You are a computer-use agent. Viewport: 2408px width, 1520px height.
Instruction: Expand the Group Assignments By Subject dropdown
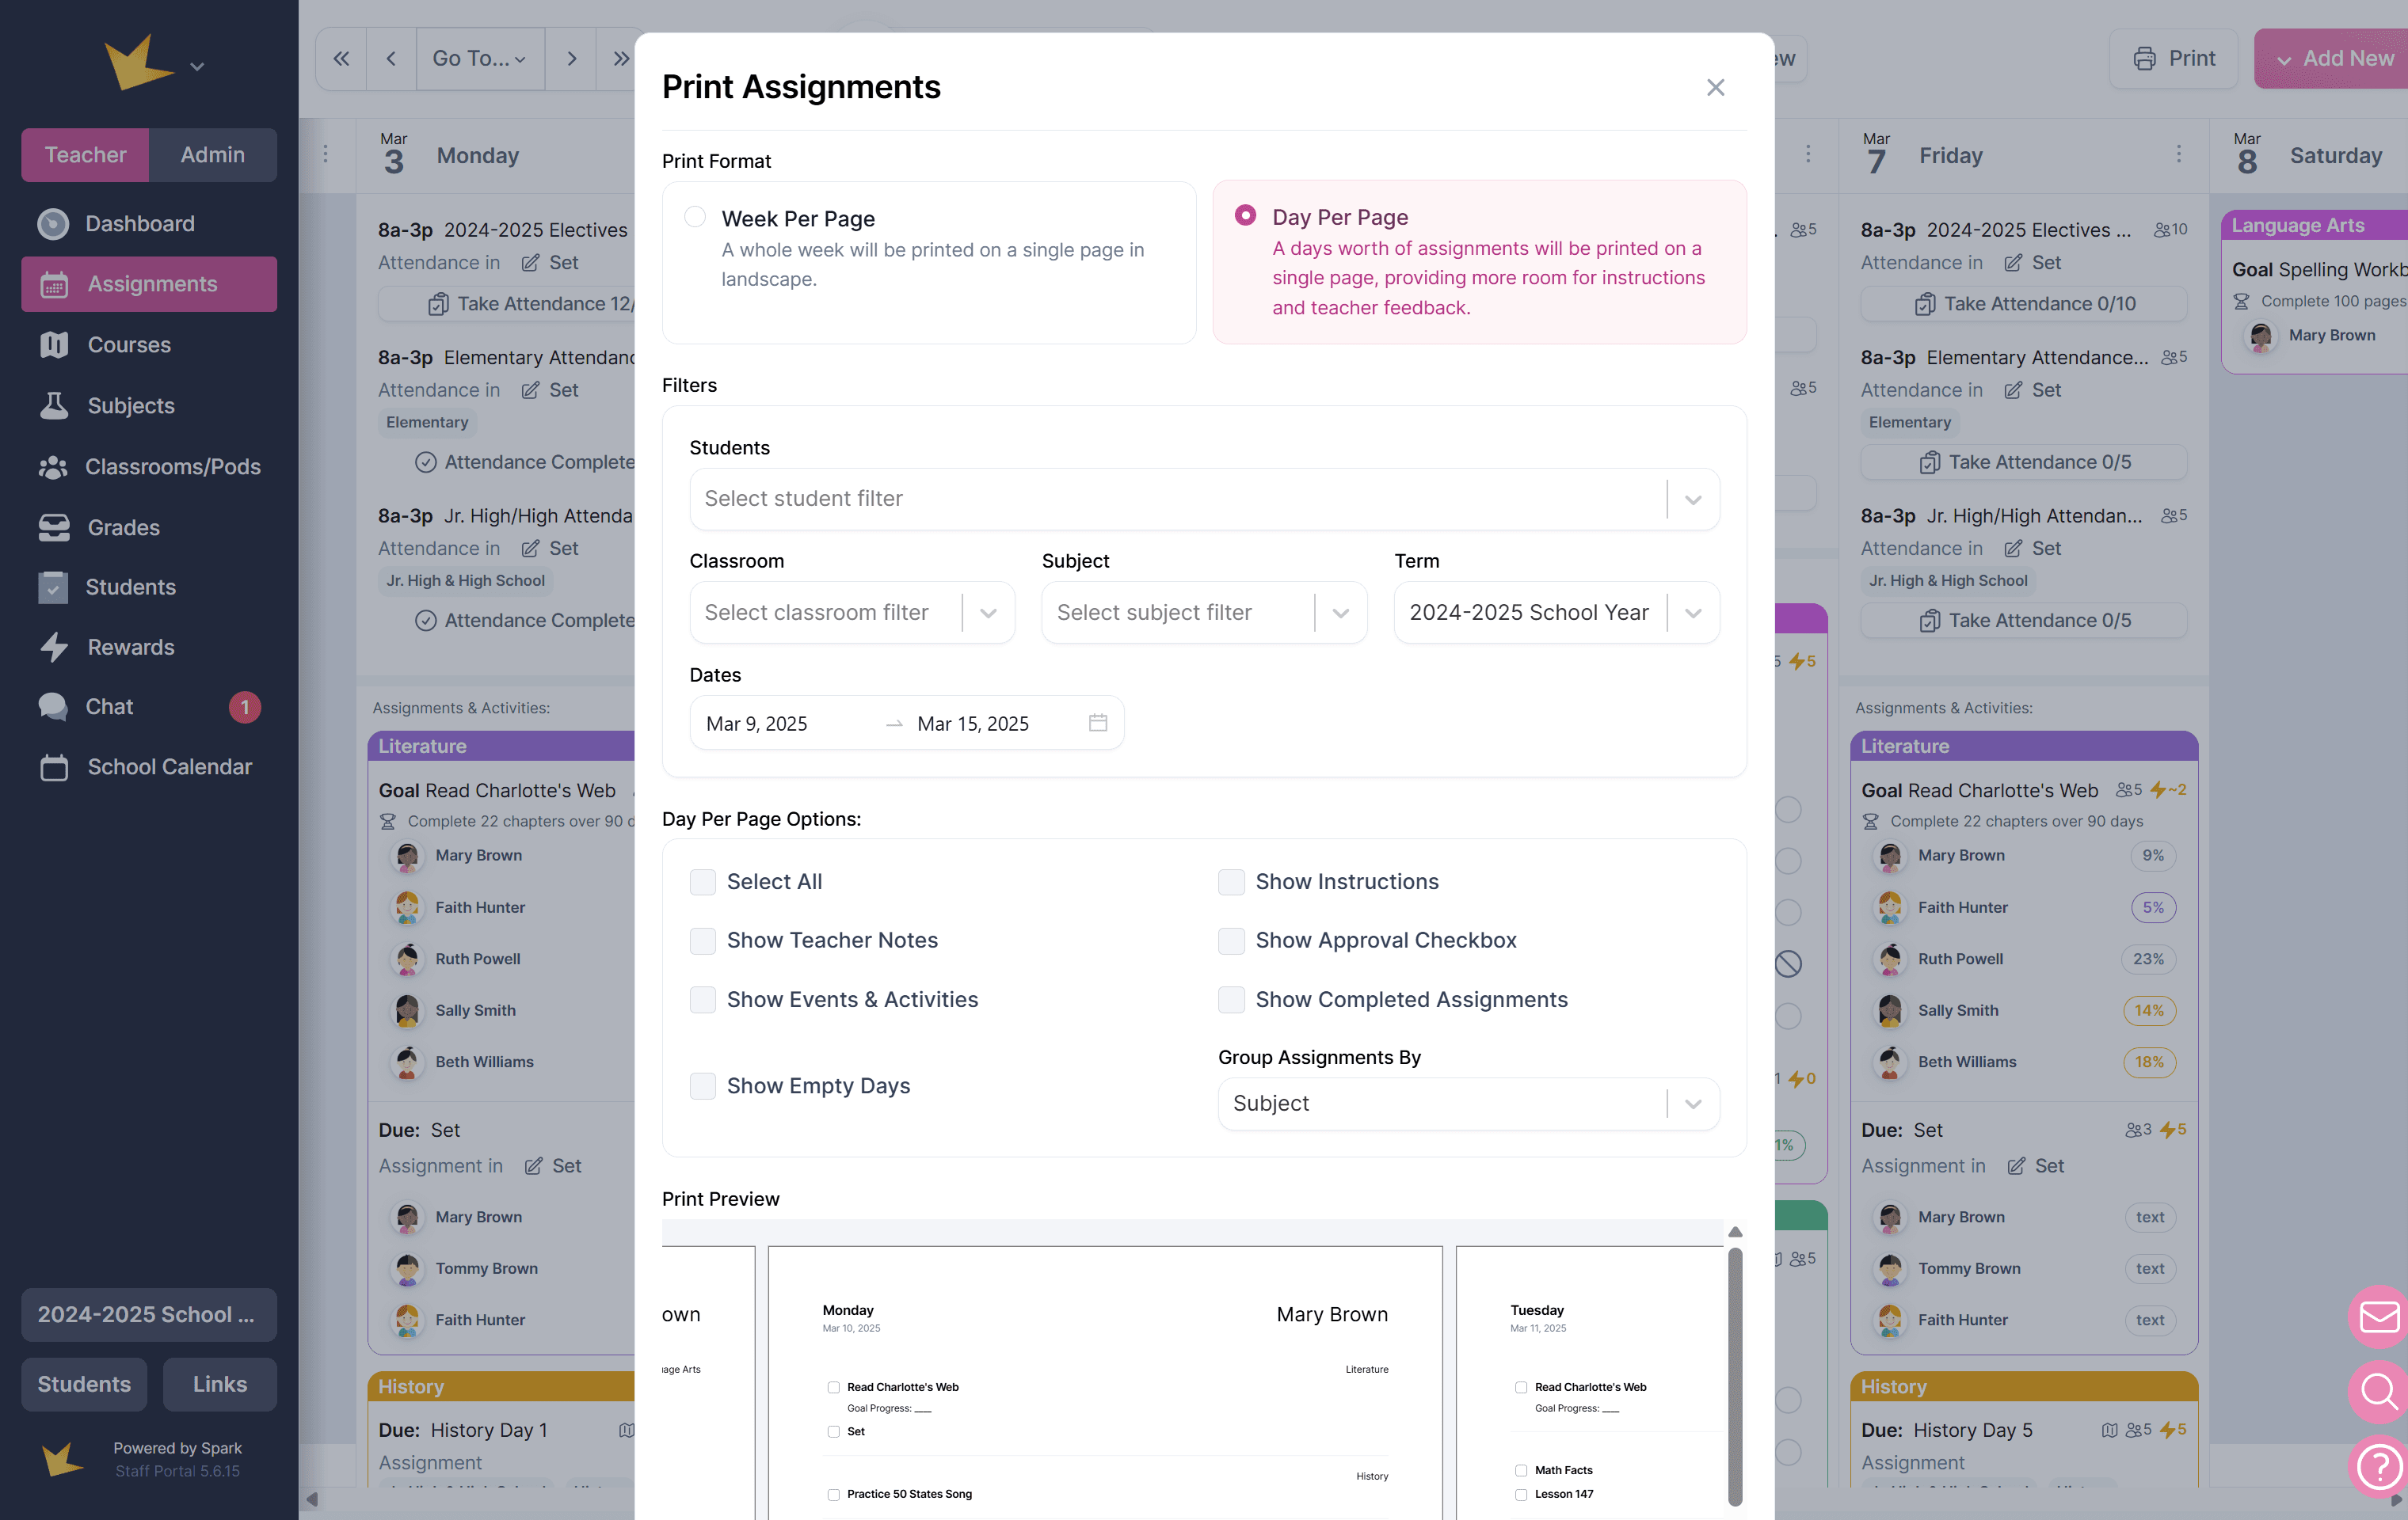pyautogui.click(x=1467, y=1104)
